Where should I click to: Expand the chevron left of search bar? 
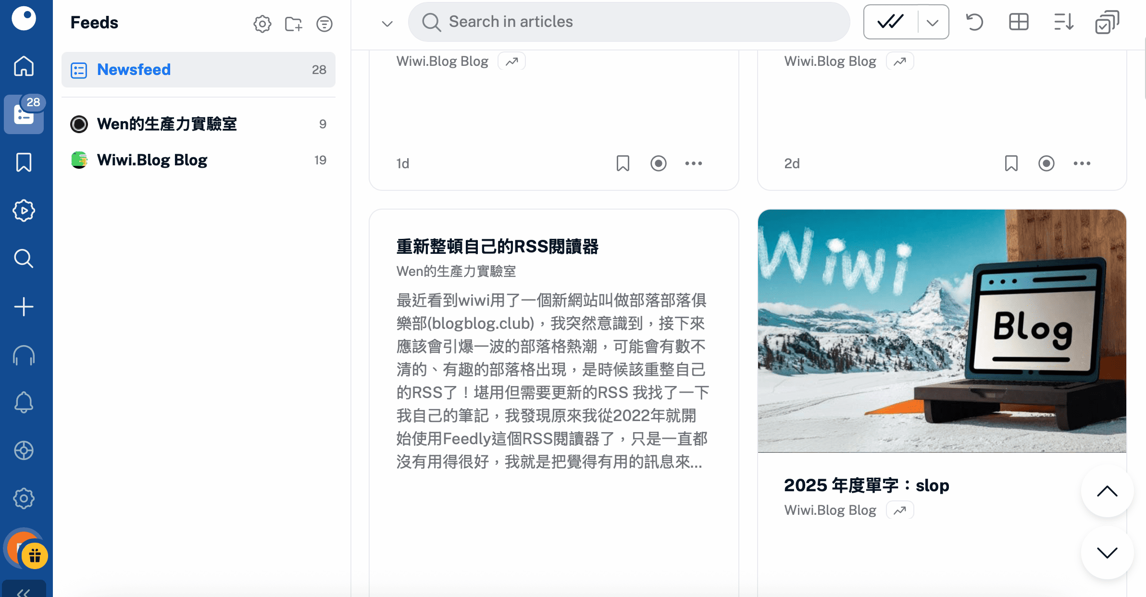point(387,24)
